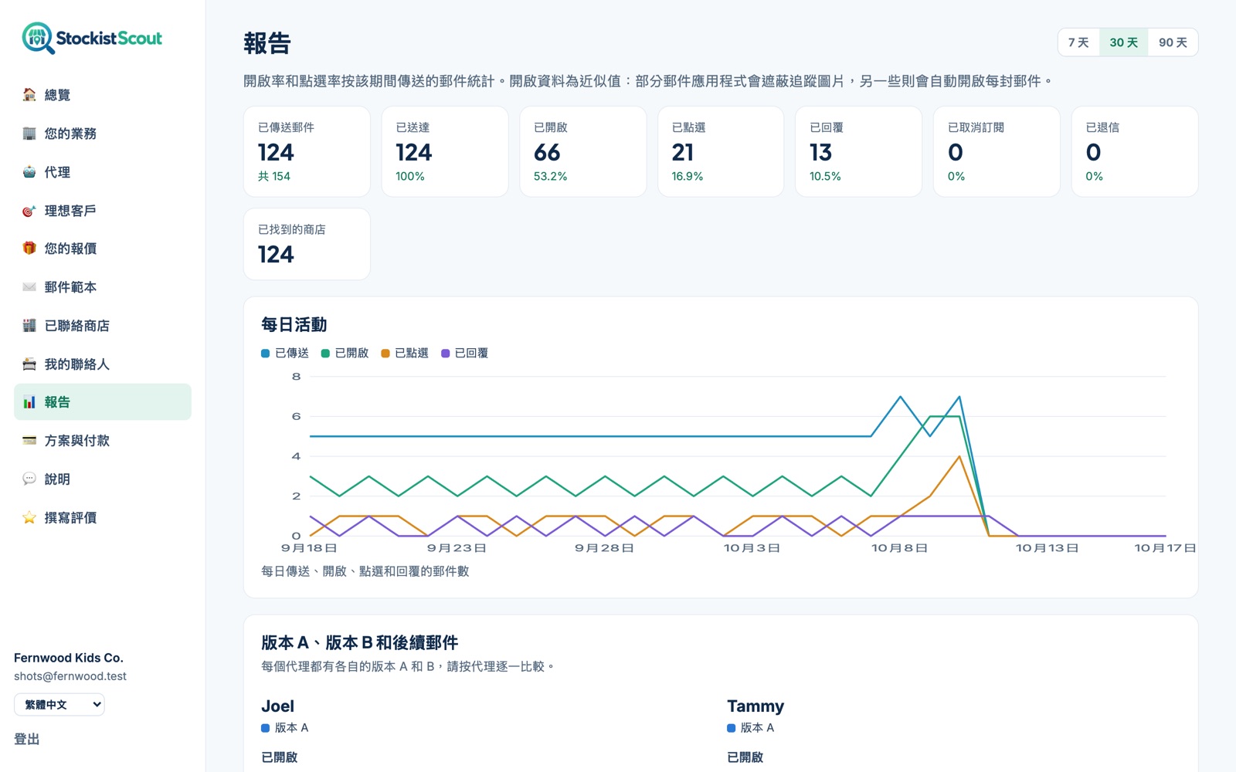Click the 已取消訂閱 stat card
This screenshot has height=772, width=1236.
tap(997, 151)
